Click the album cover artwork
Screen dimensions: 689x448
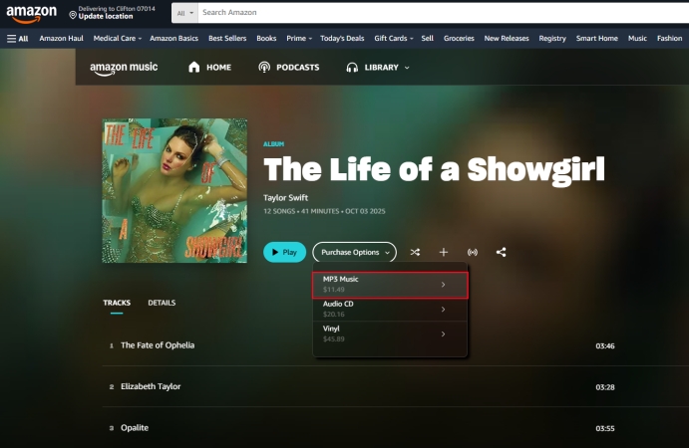tap(174, 191)
